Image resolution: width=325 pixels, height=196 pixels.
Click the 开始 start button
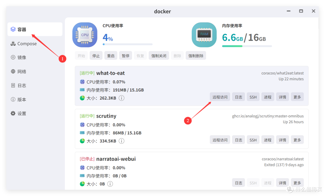click(x=81, y=56)
